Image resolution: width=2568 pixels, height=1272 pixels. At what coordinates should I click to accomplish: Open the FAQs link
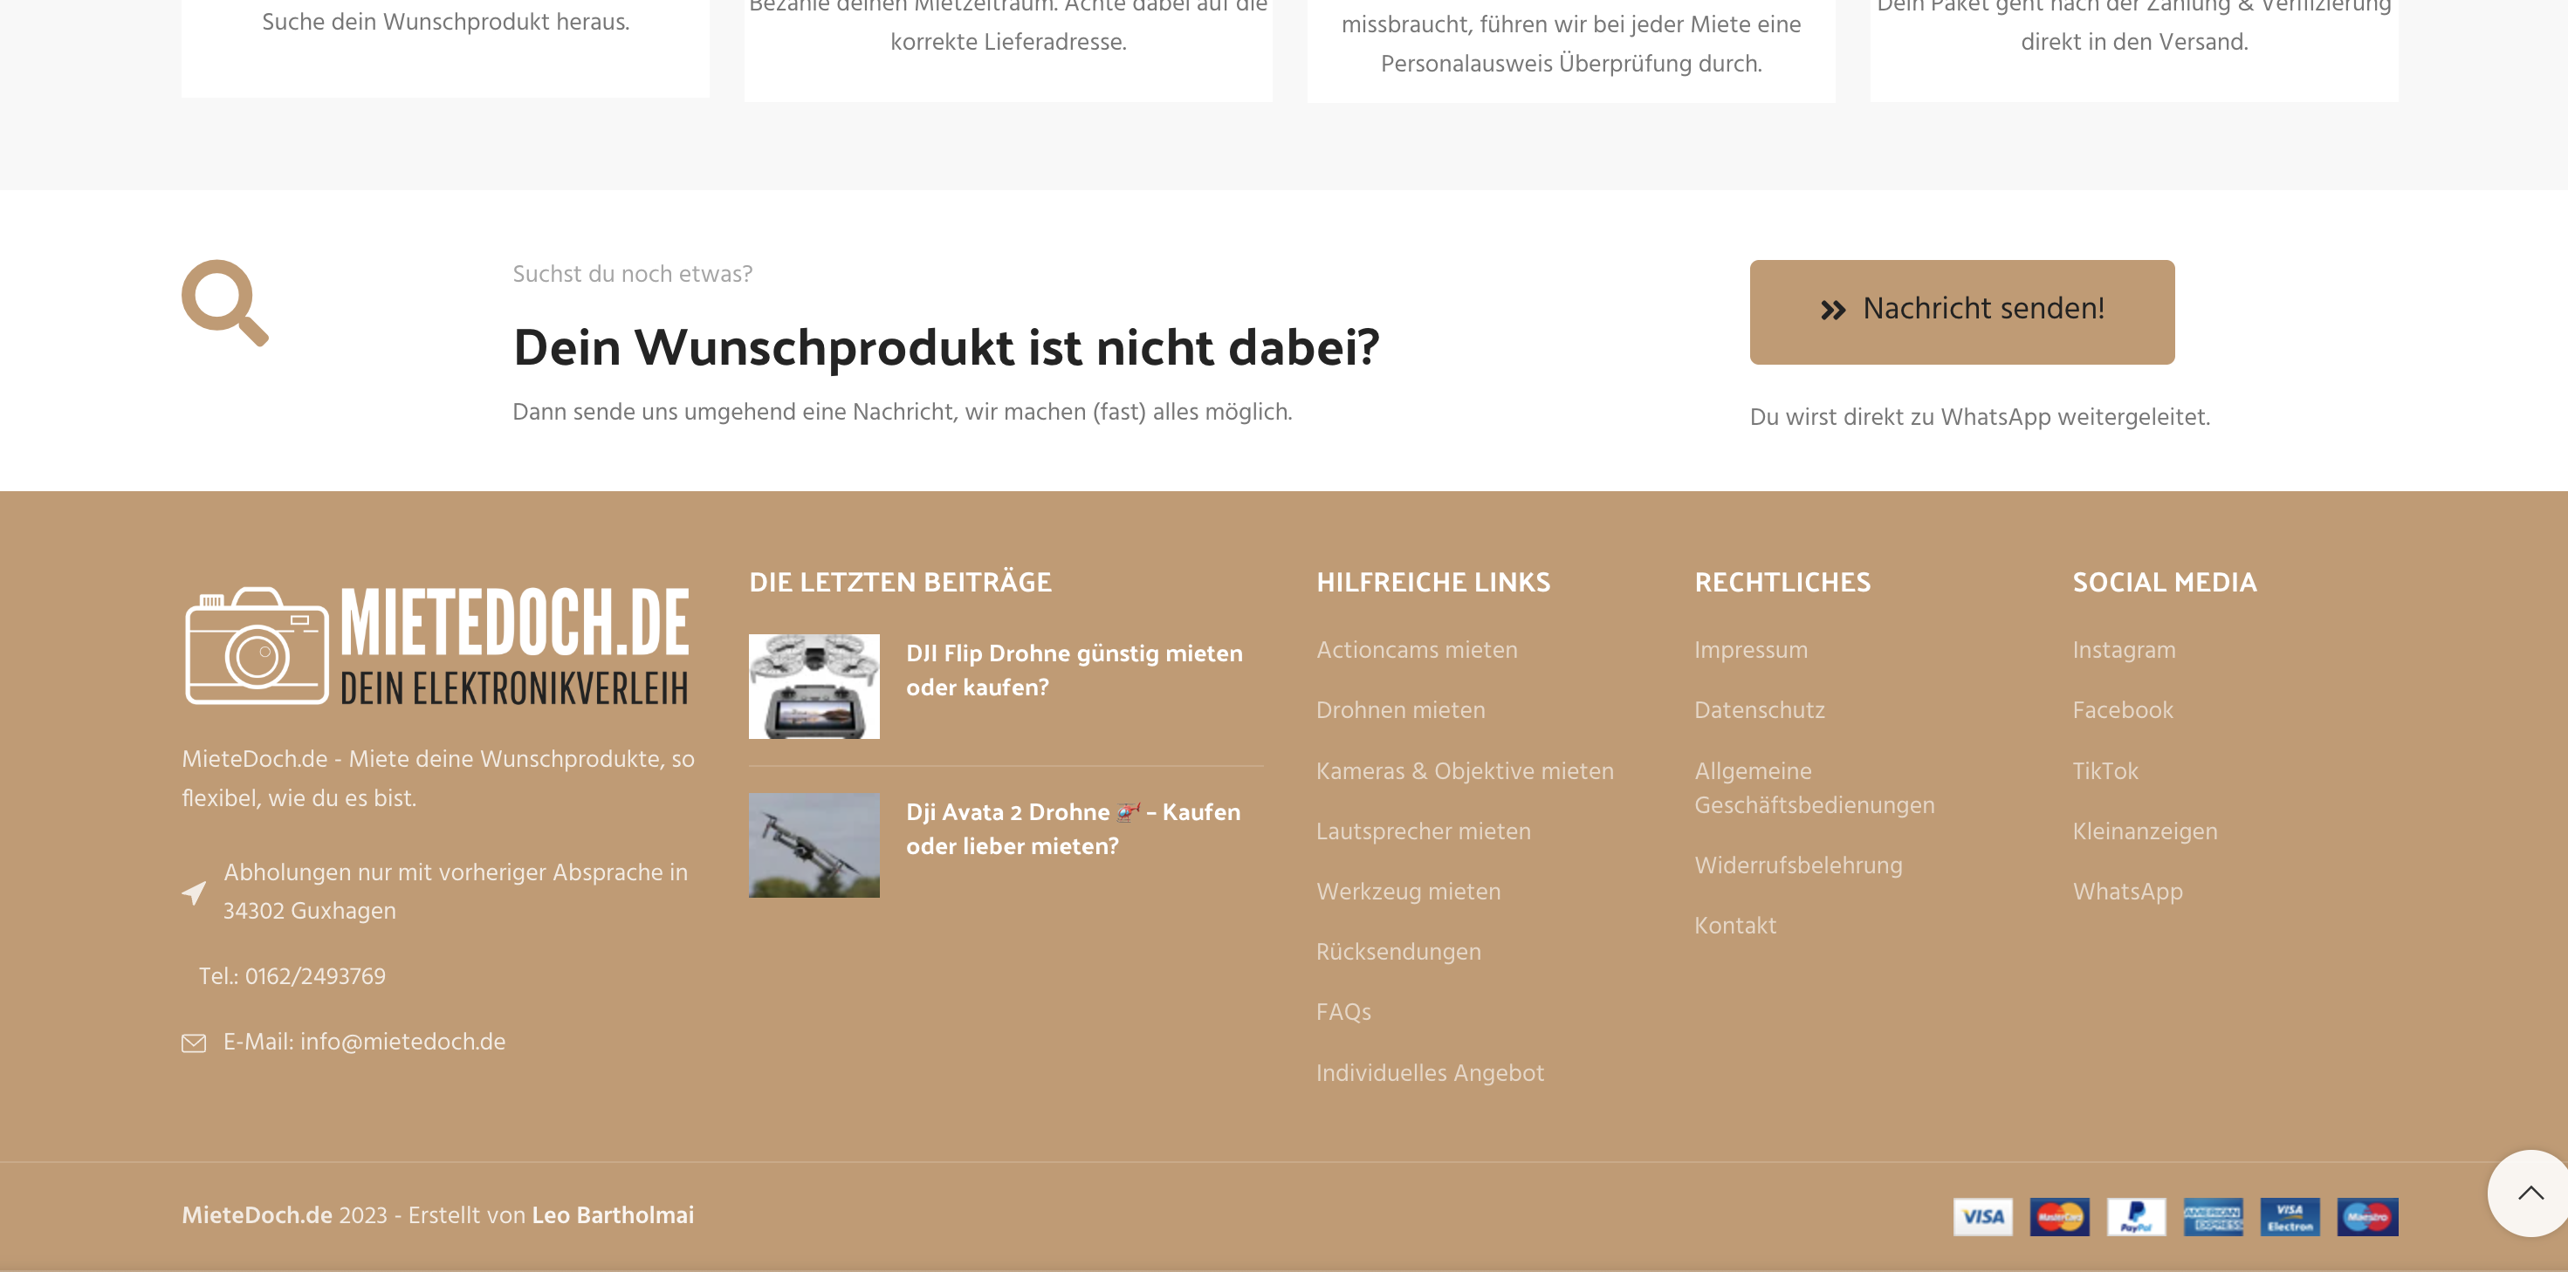pos(1342,1012)
